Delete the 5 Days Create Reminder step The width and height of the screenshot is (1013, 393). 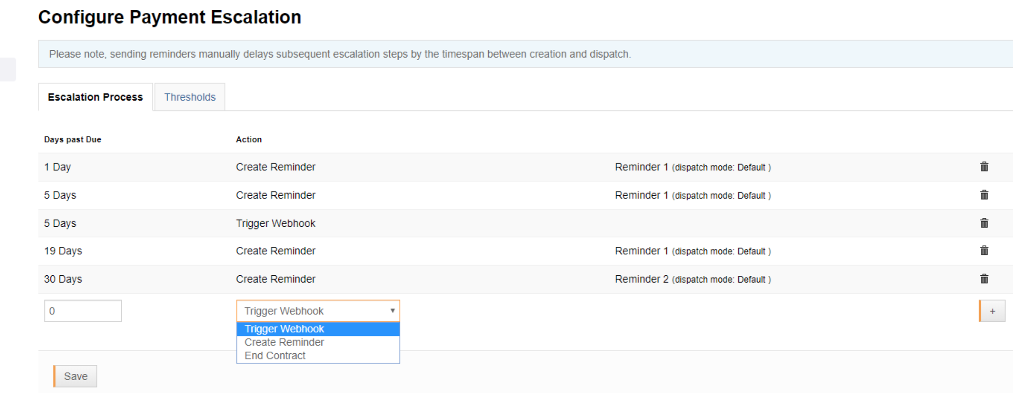click(984, 195)
